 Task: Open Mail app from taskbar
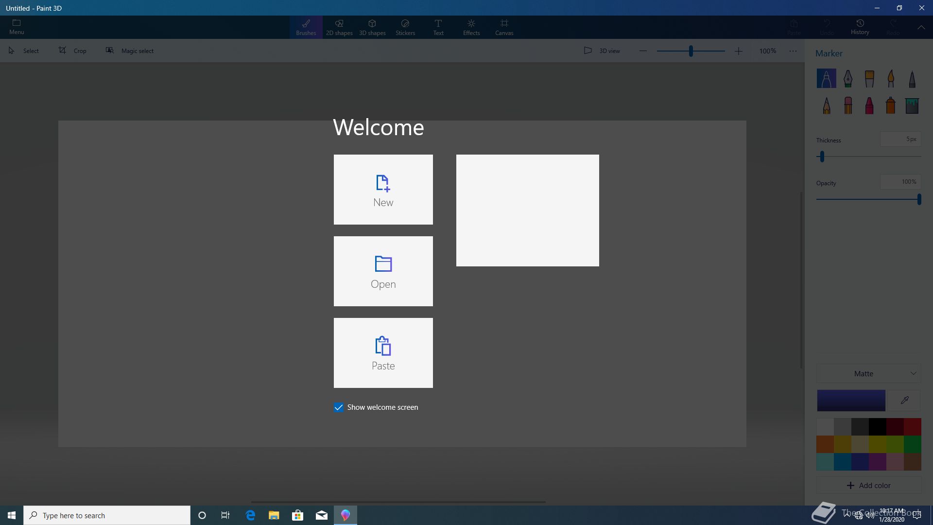[x=321, y=515]
